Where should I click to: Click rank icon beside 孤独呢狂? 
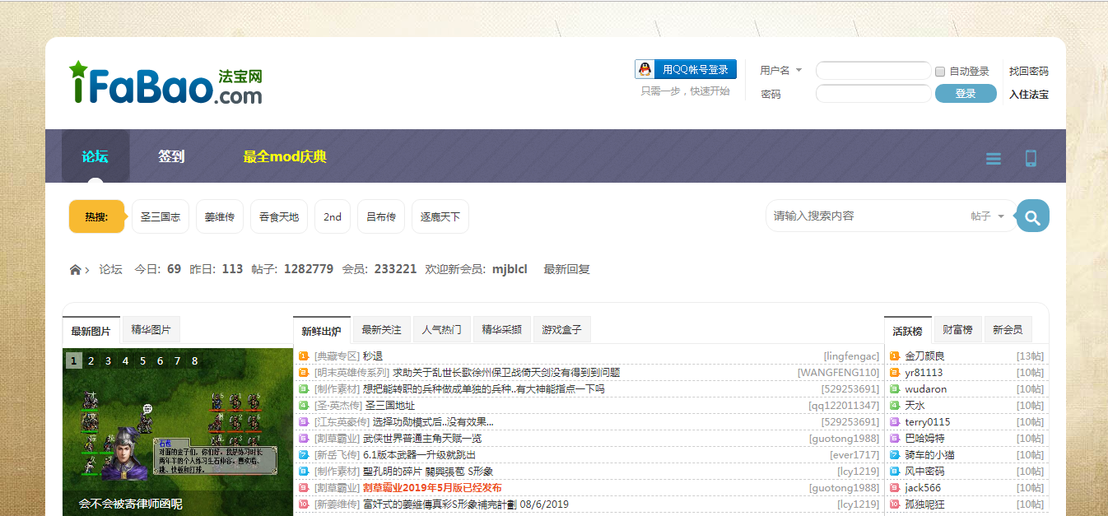point(895,504)
